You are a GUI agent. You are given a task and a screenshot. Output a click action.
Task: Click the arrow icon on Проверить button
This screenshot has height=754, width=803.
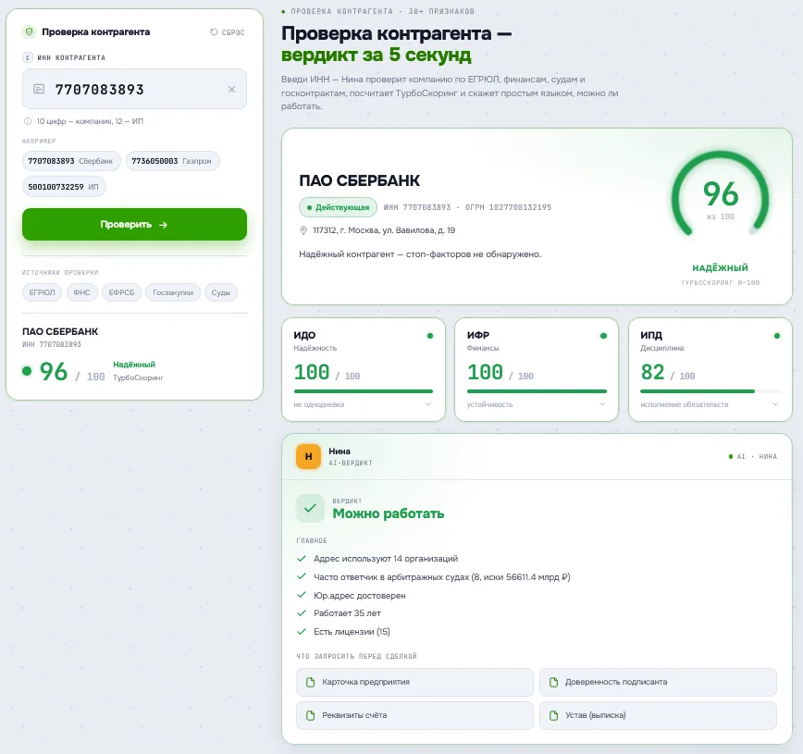pos(163,225)
